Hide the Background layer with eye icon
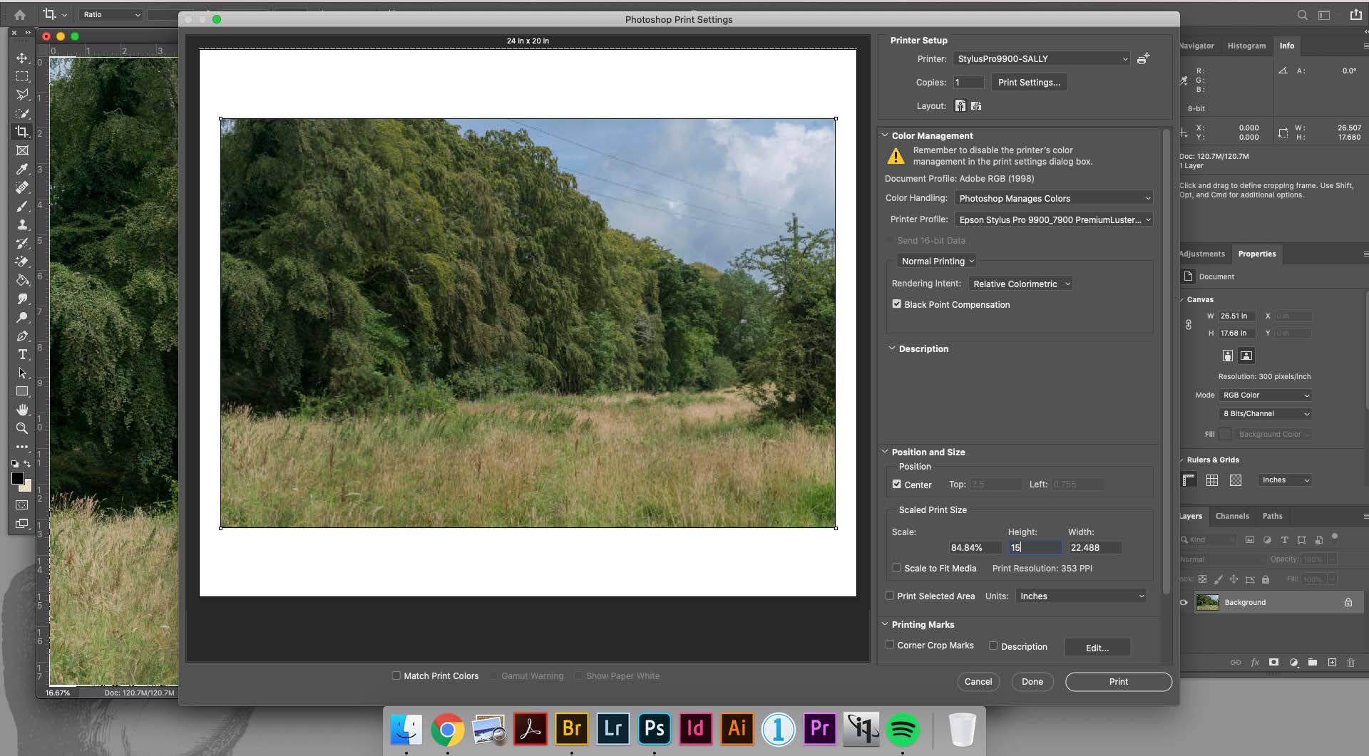This screenshot has height=756, width=1369. pos(1184,602)
